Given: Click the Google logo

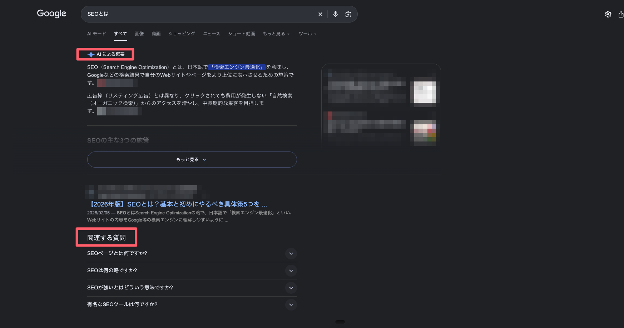Looking at the screenshot, I should [51, 14].
